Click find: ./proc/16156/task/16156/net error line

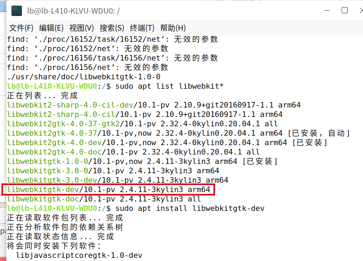[x=112, y=58]
